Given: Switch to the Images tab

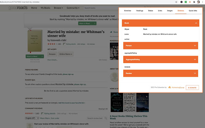Looking at the screenshot, I should click(x=170, y=11).
